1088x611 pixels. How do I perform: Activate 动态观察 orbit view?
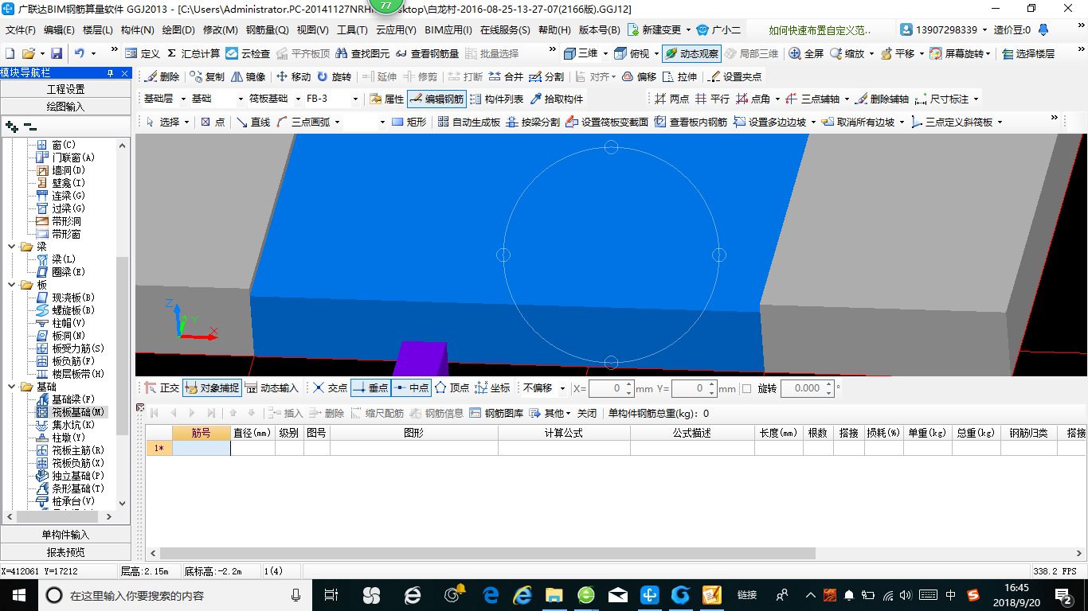tap(691, 53)
